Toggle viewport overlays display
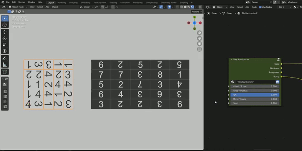This screenshot has width=302, height=151. click(x=169, y=7)
